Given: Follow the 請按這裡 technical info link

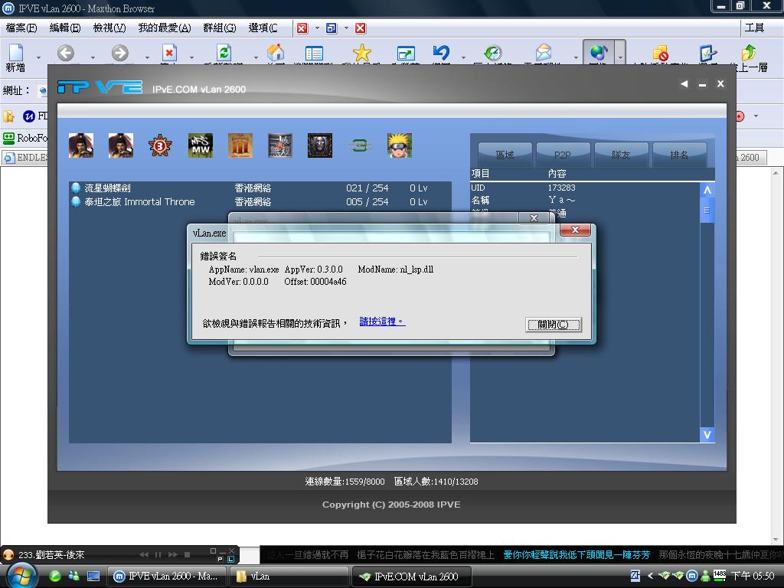Looking at the screenshot, I should [382, 322].
